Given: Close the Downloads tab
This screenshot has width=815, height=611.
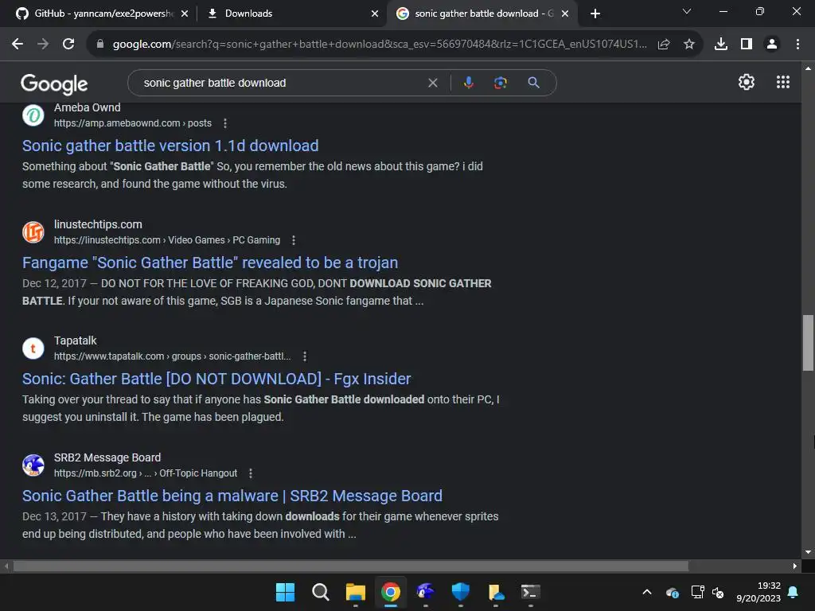Looking at the screenshot, I should coord(375,14).
